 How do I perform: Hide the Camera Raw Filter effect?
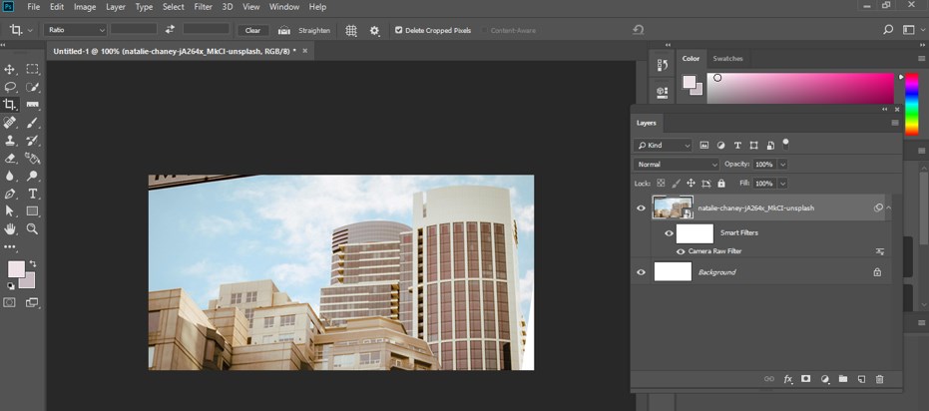point(681,251)
